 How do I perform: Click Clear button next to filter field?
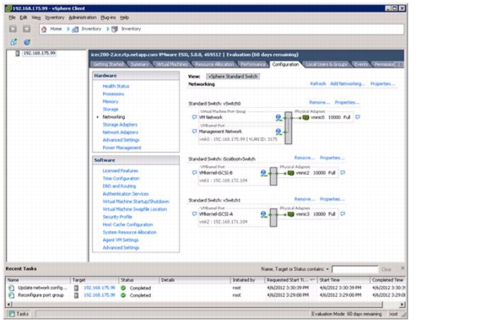[386, 269]
